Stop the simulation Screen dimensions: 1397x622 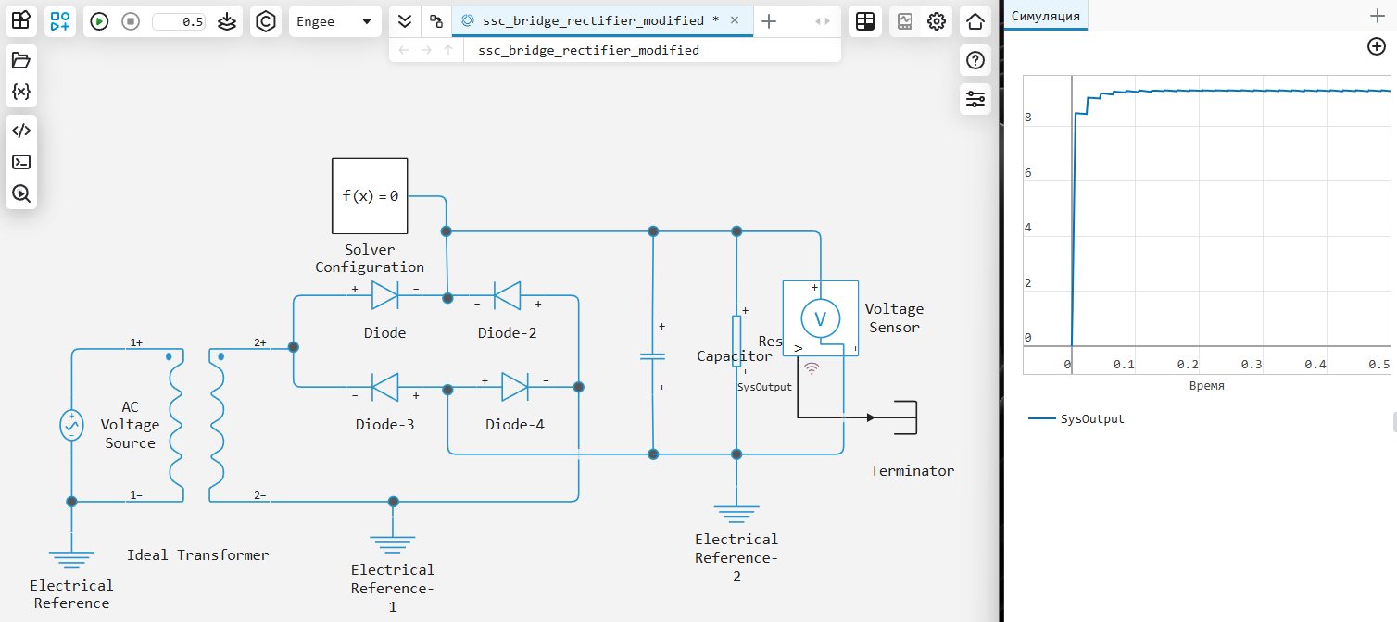tap(131, 21)
